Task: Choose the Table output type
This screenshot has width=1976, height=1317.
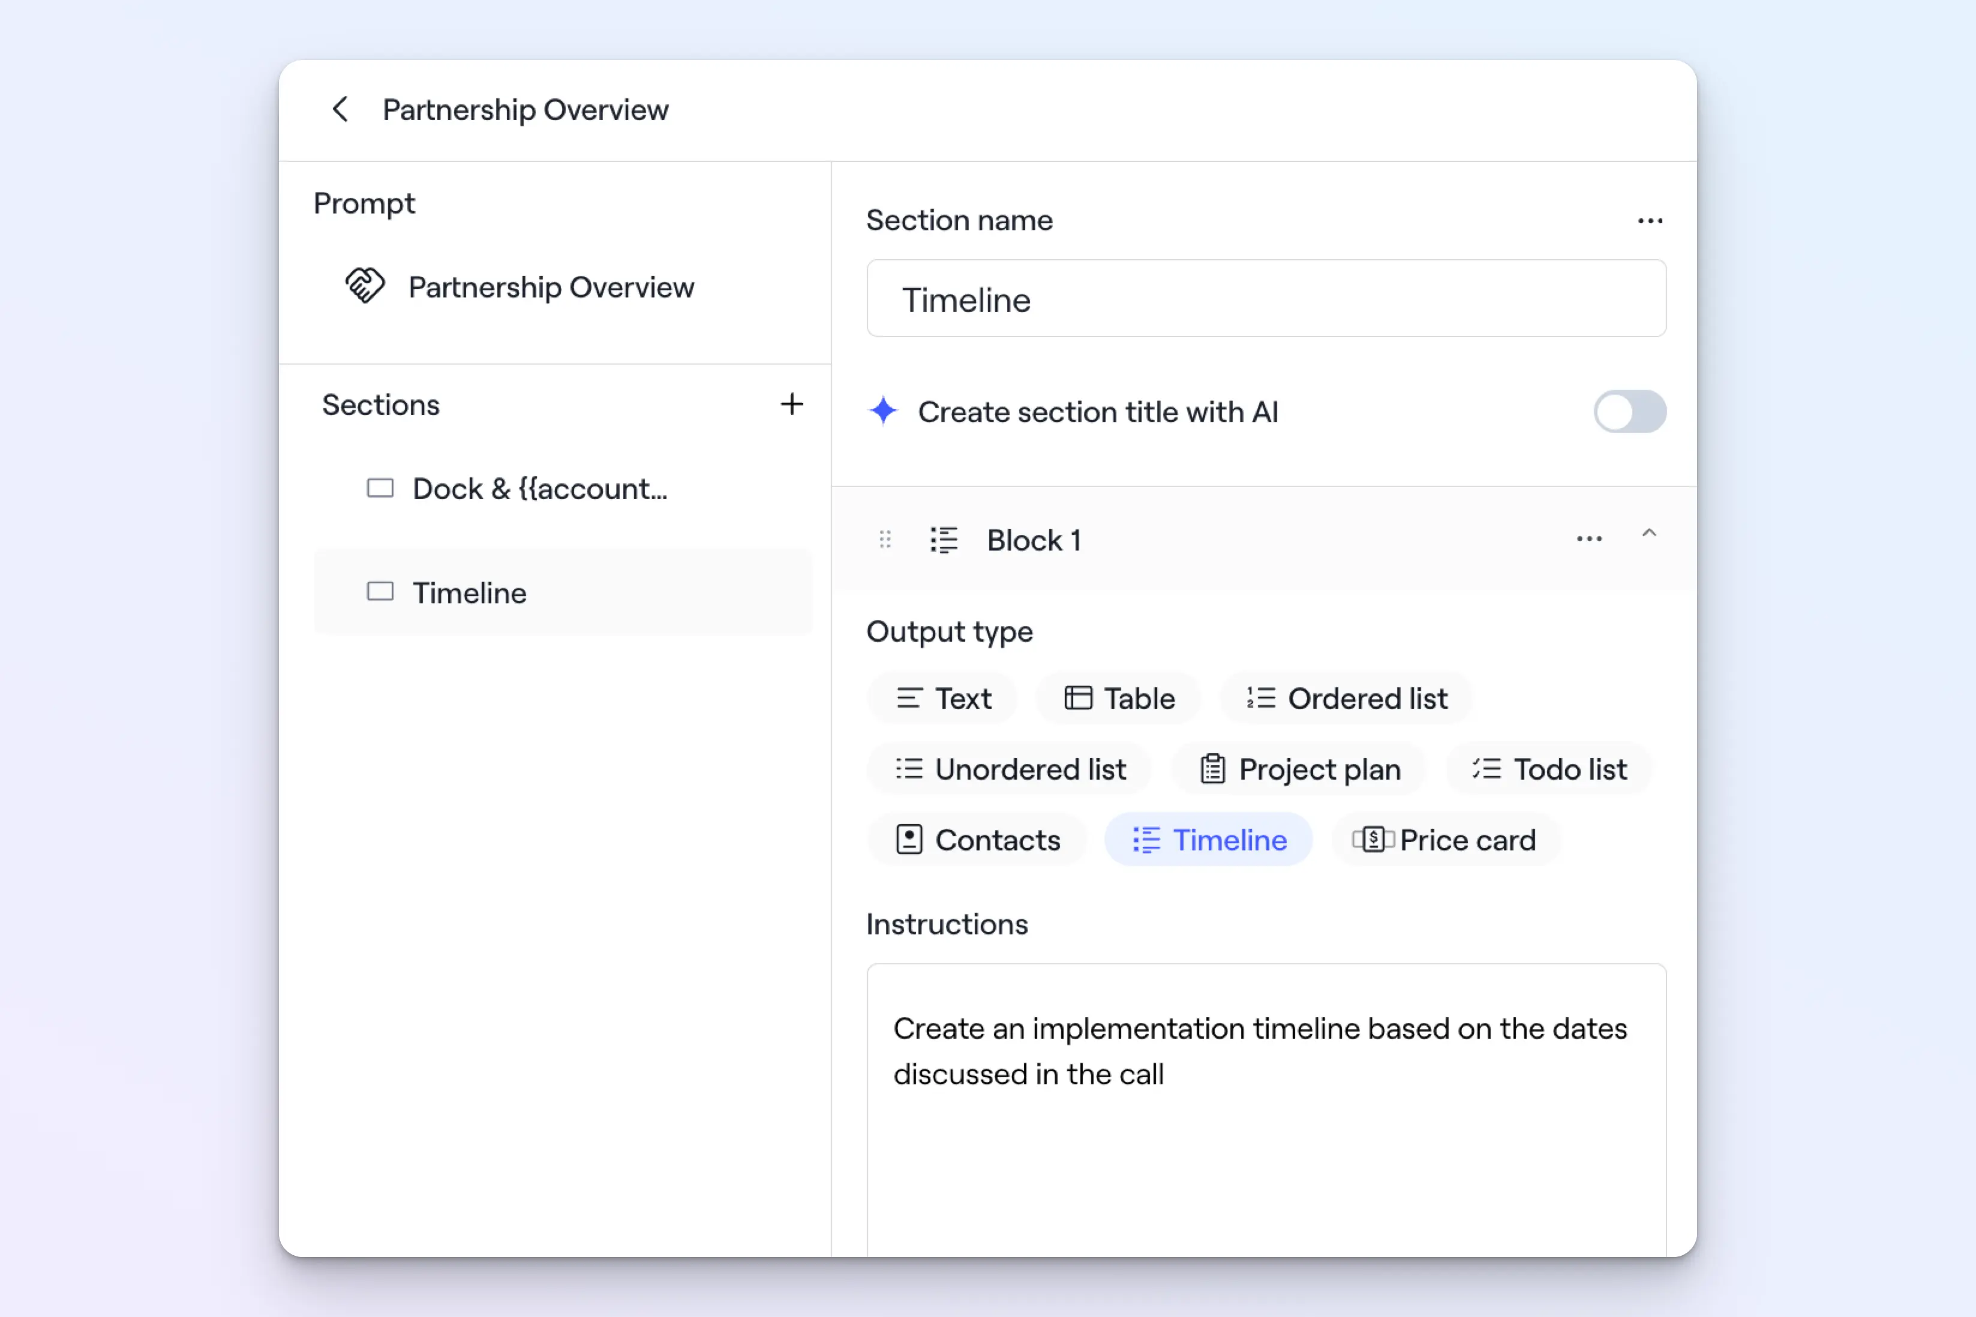Action: click(x=1119, y=698)
